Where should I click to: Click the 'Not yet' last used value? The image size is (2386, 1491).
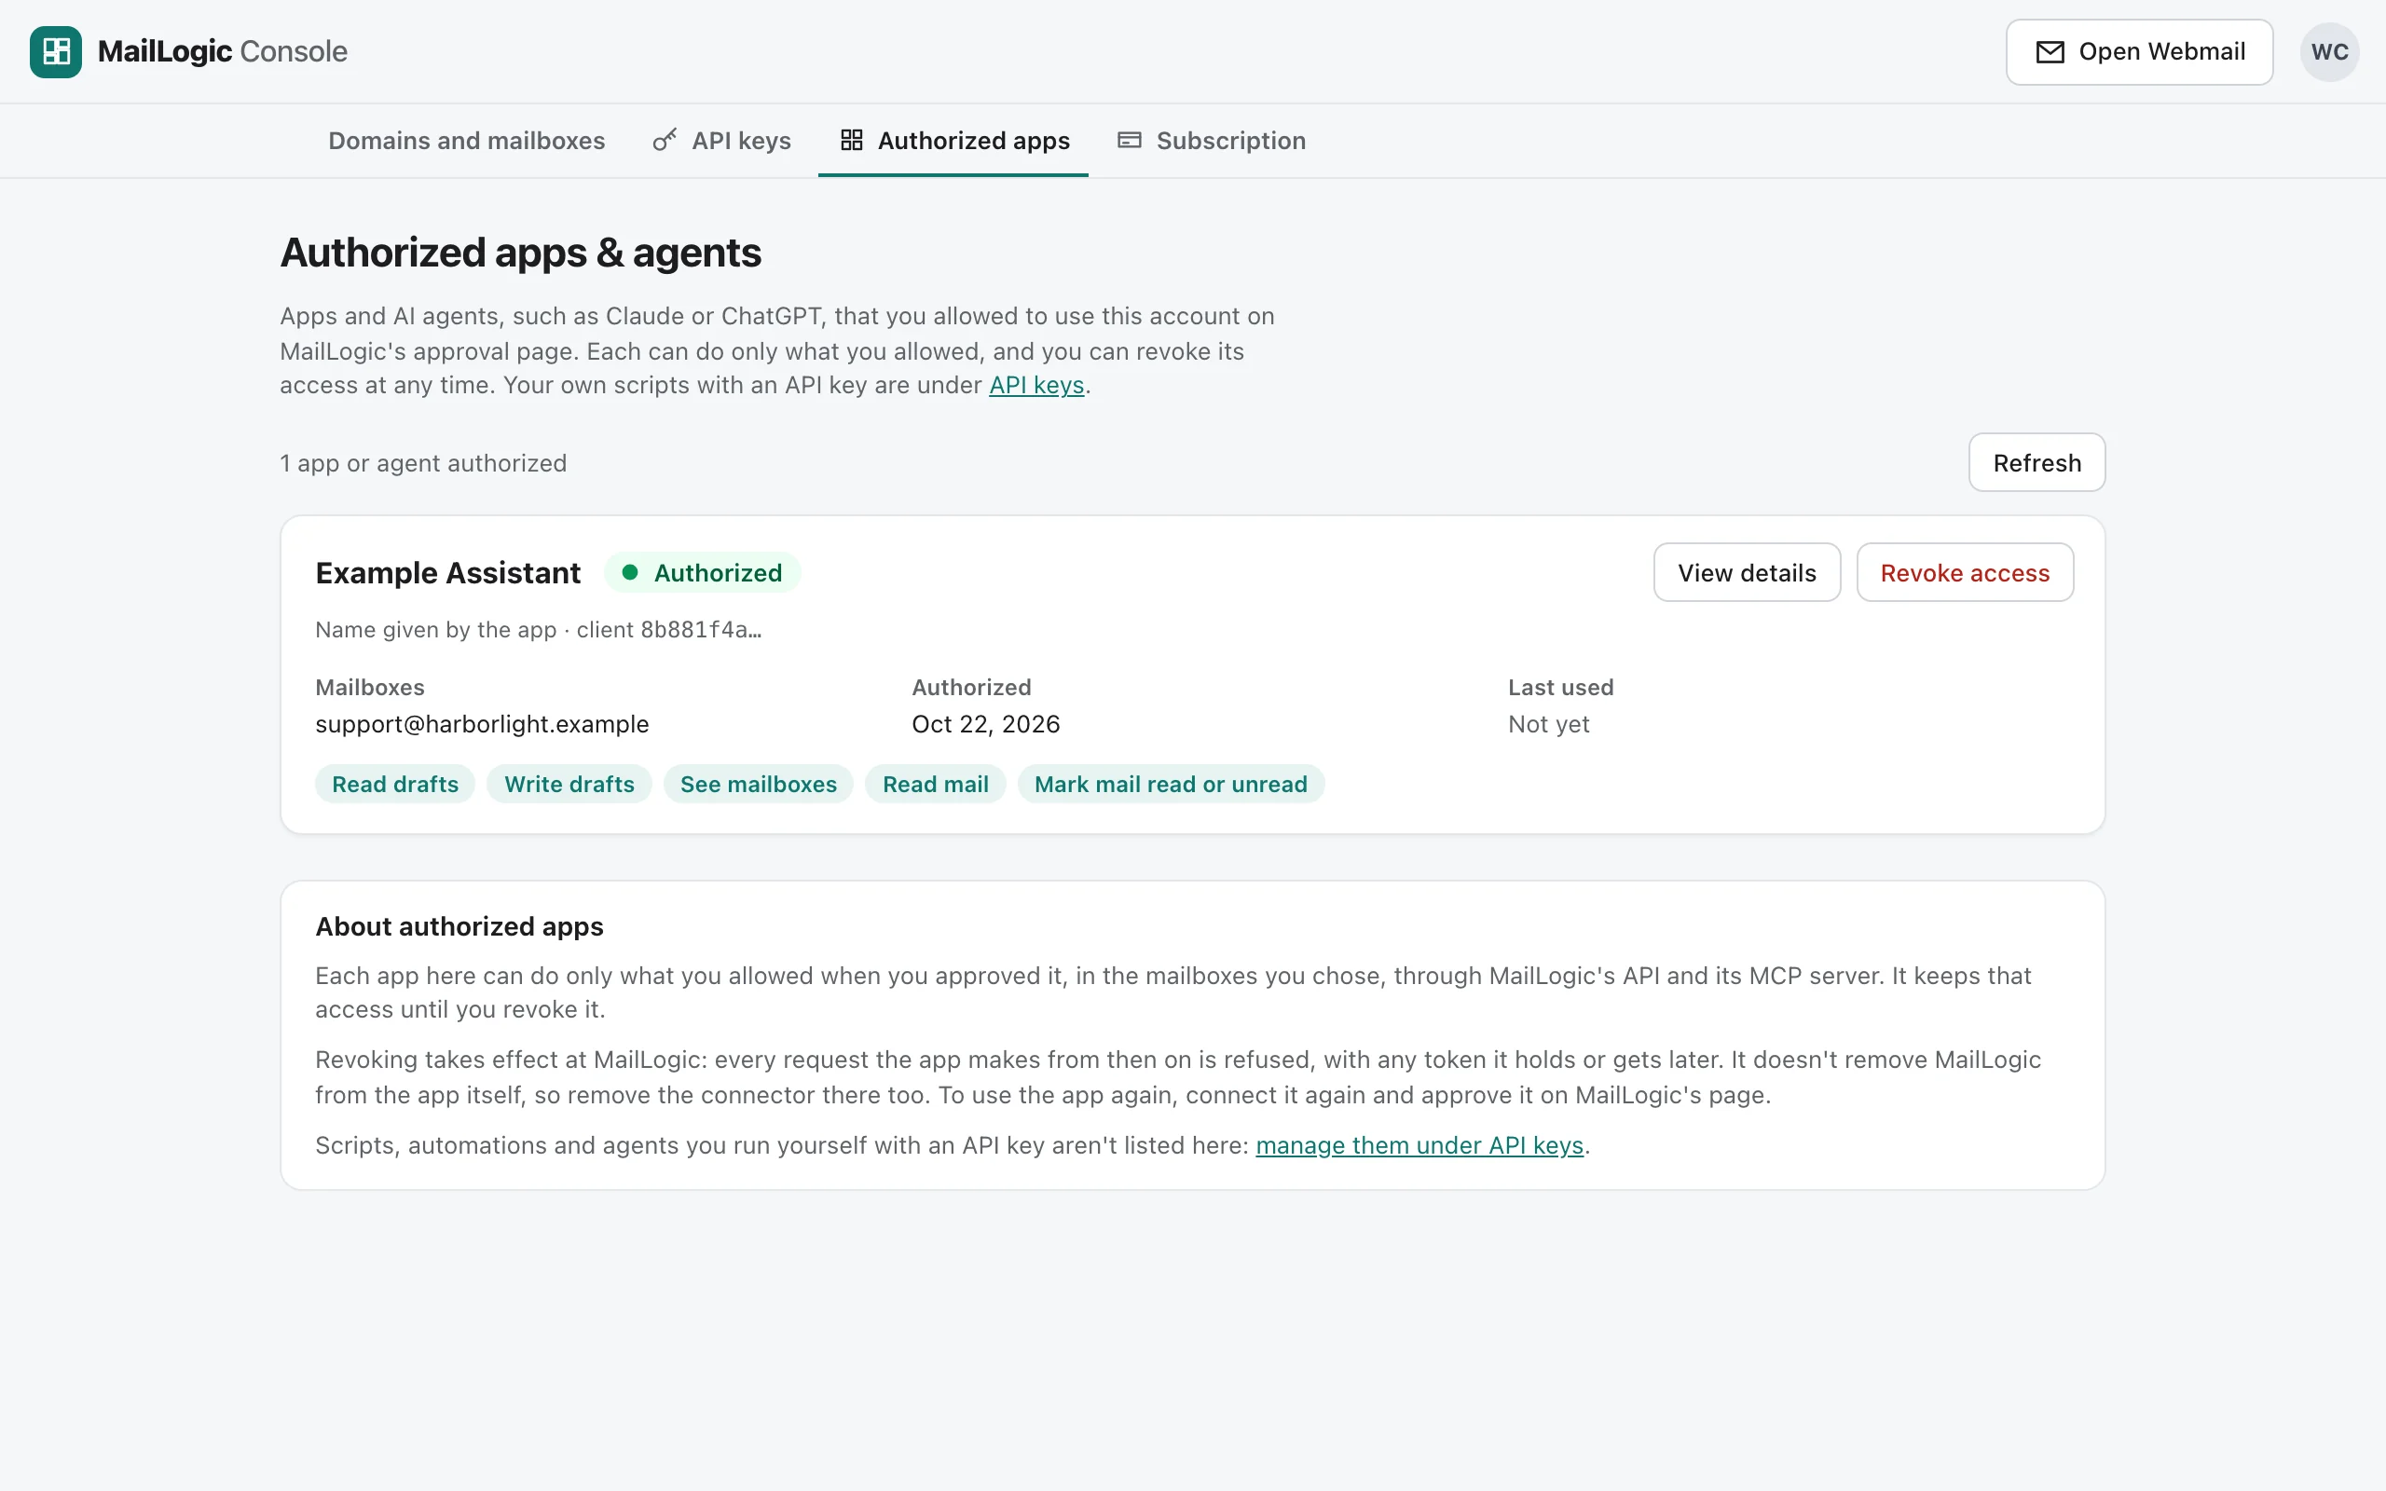click(1549, 724)
